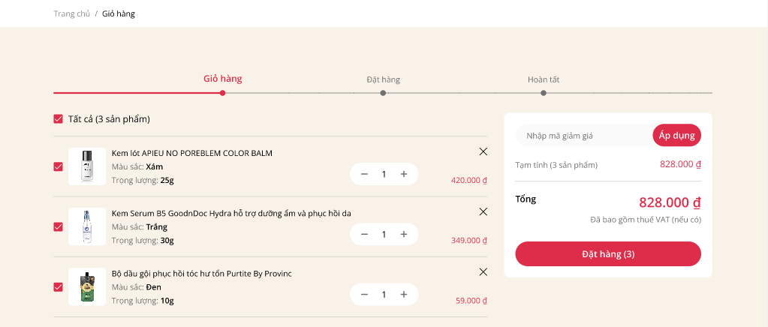Screen dimensions: 768x327
Task: Remove APIEU color balm from cart
Action: 483,151
